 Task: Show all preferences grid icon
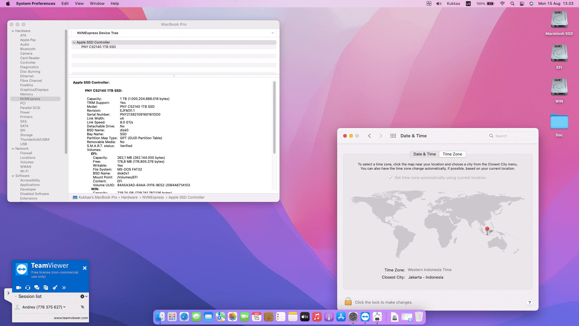(393, 136)
